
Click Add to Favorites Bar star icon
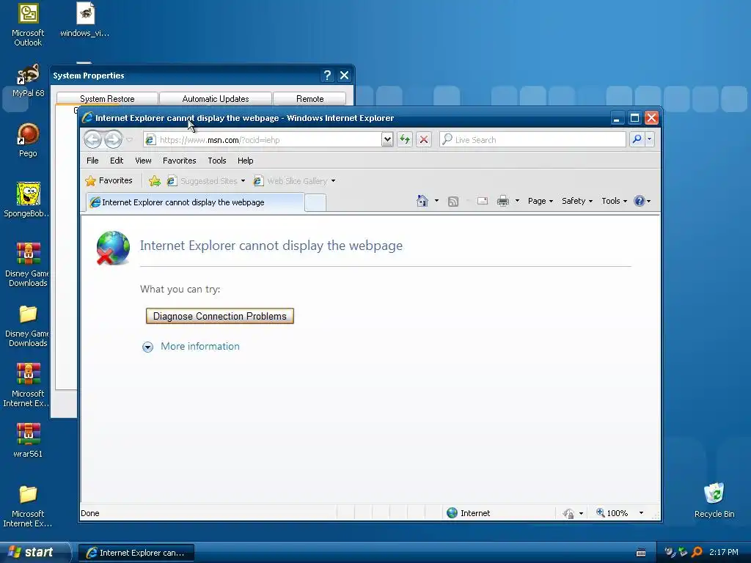coord(154,180)
